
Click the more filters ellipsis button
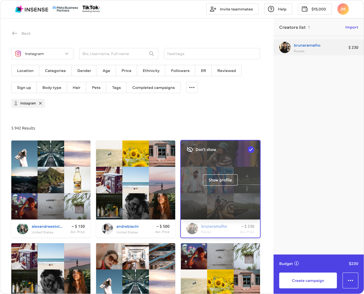tap(192, 87)
